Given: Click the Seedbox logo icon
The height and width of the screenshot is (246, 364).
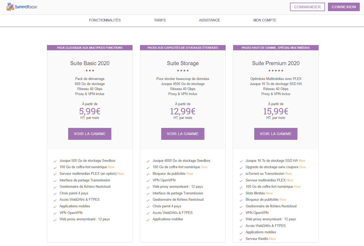Looking at the screenshot, I should point(22,7).
